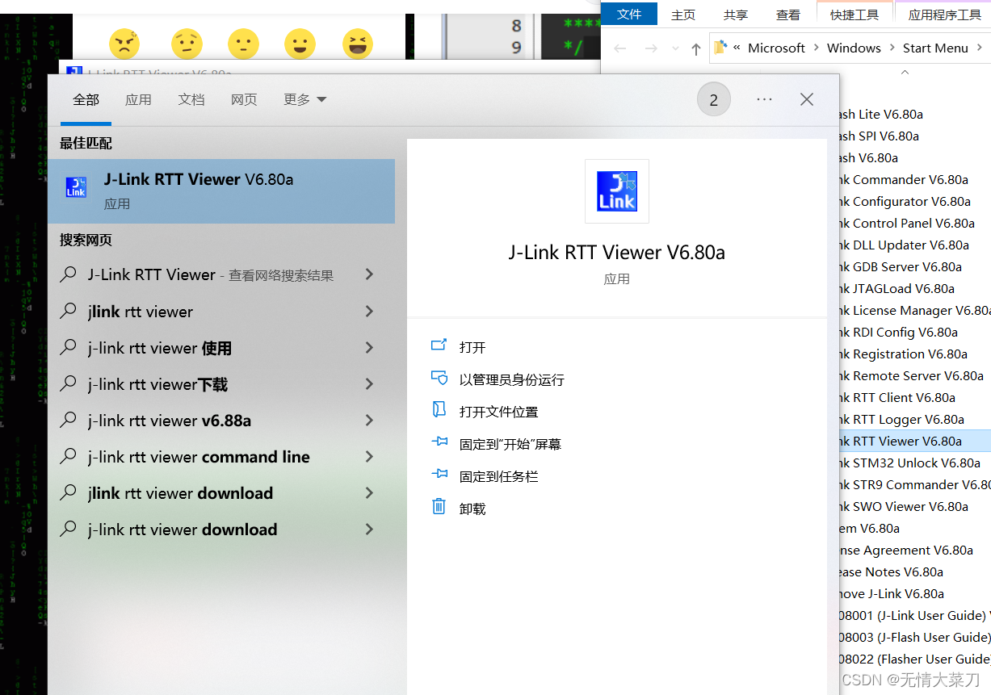Click the J-Link icon in best match result
The height and width of the screenshot is (695, 991).
(76, 187)
